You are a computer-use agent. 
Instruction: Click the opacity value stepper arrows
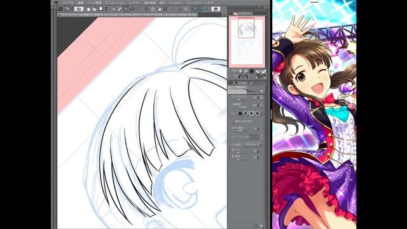click(x=258, y=106)
